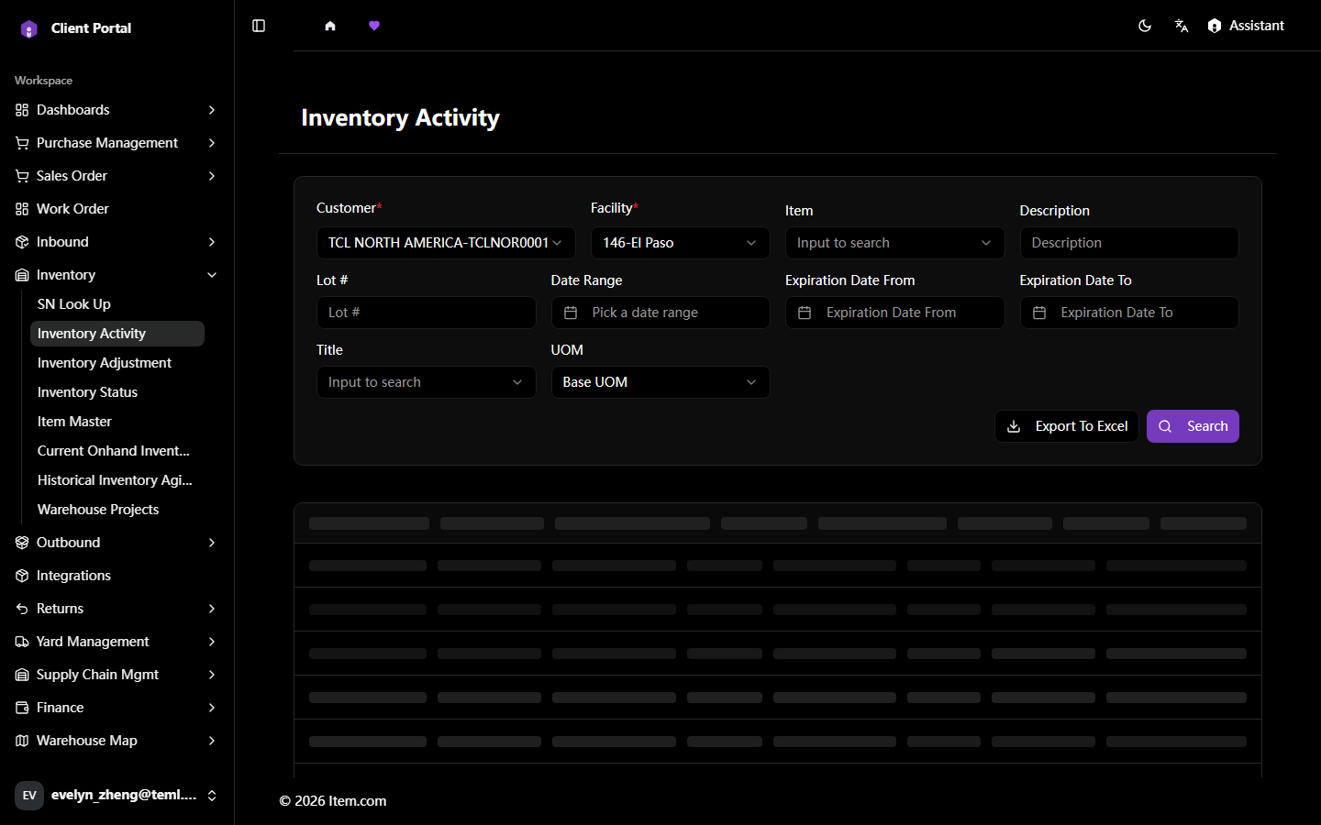Toggle the sidebar panel icon
Viewport: 1321px width, 825px height.
click(x=259, y=26)
